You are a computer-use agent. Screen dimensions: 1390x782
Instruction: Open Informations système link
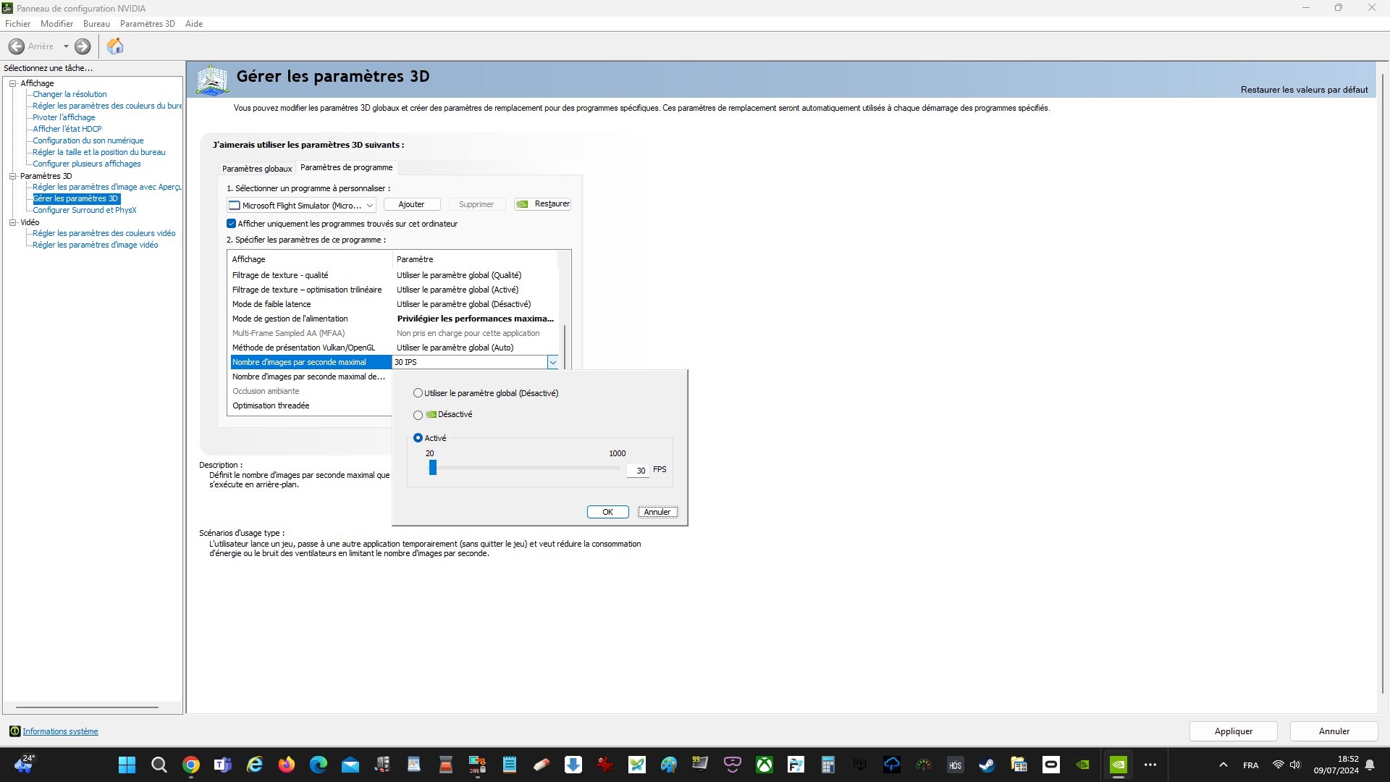[x=60, y=731]
